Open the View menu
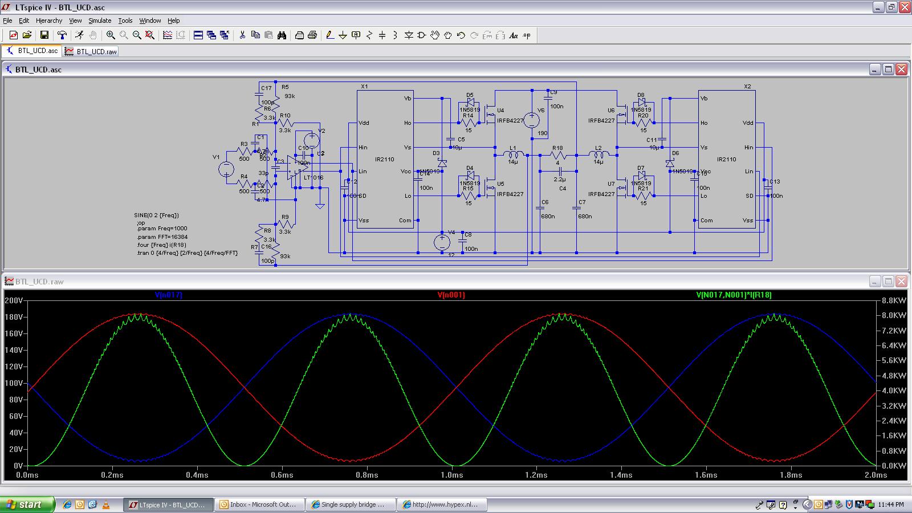912x513 pixels. point(75,21)
